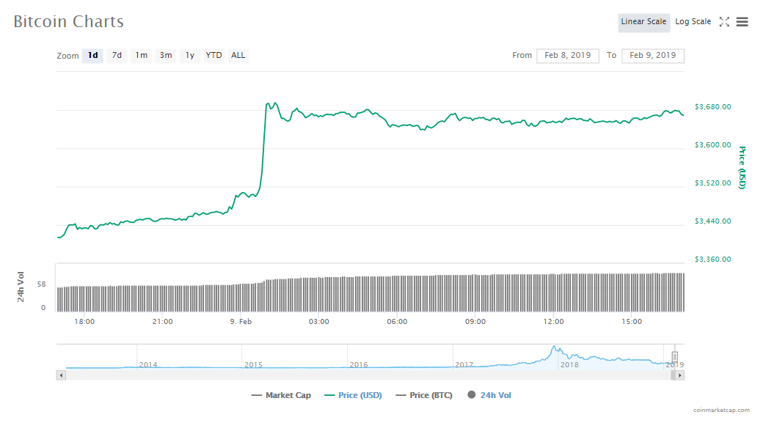Viewport: 763px width, 423px height.
Task: Click the navigator range handle
Action: (674, 357)
